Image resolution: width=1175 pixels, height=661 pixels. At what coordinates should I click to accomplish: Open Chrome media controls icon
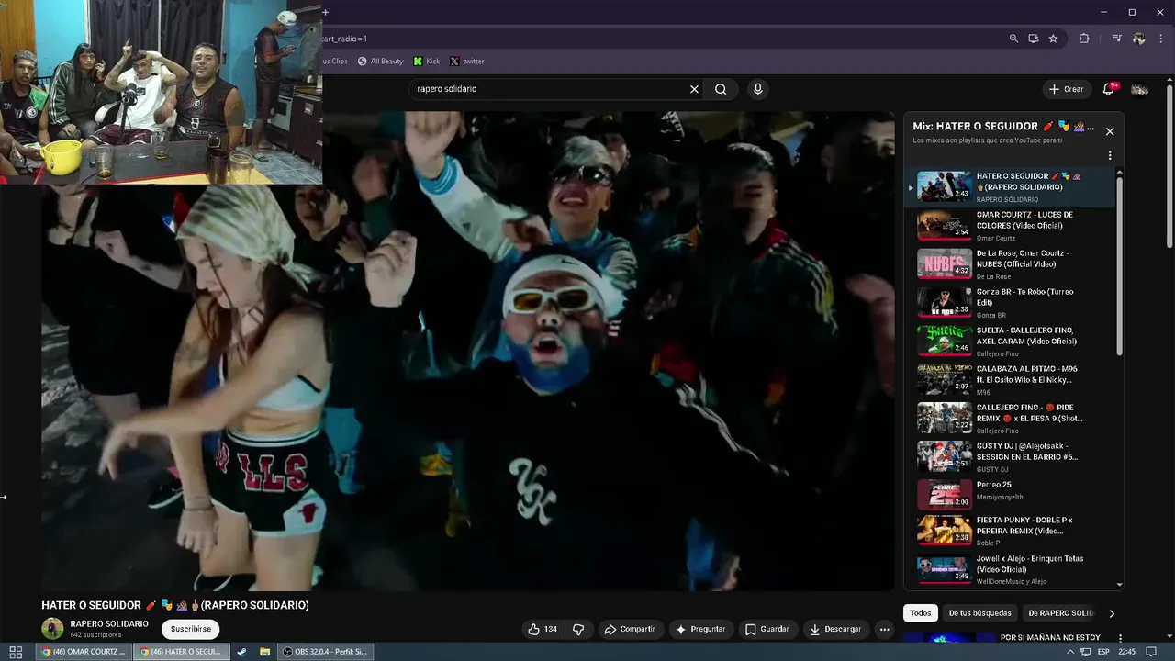coord(1116,39)
